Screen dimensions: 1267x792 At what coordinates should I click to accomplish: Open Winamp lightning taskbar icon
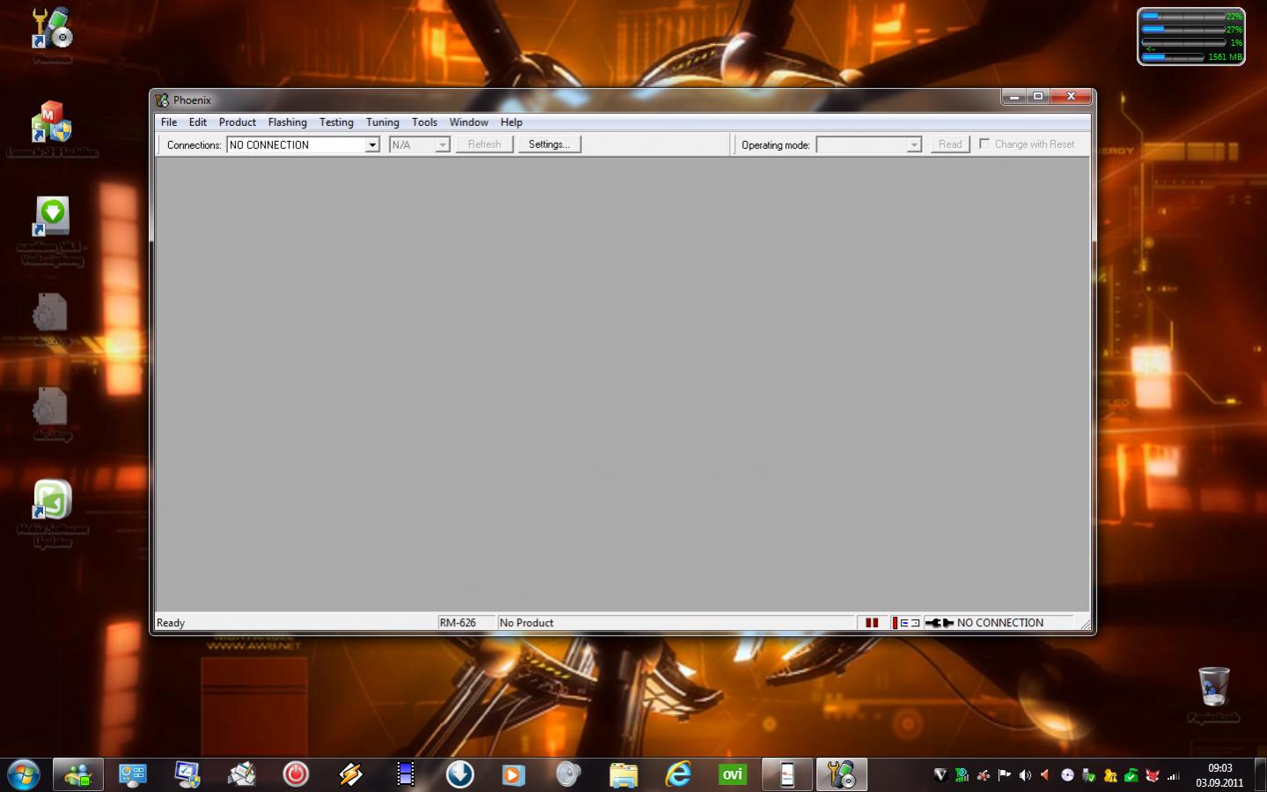tap(350, 775)
